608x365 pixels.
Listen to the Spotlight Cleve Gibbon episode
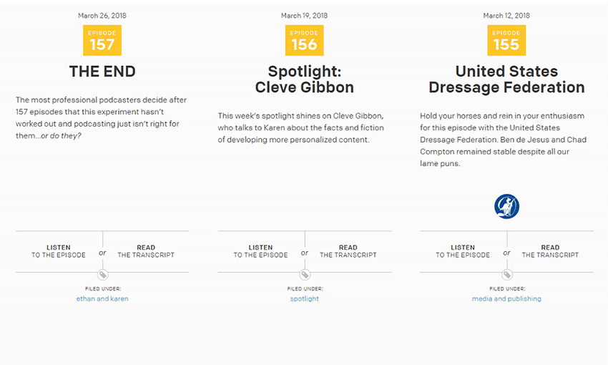(260, 251)
